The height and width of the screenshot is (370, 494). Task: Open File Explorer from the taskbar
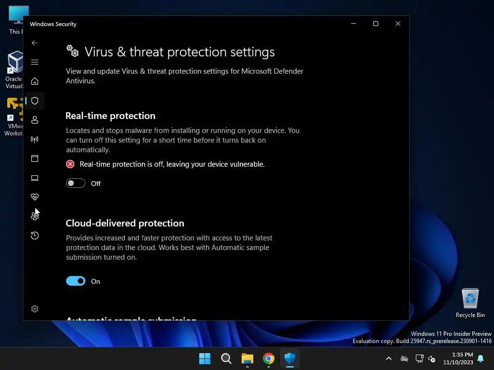(247, 358)
